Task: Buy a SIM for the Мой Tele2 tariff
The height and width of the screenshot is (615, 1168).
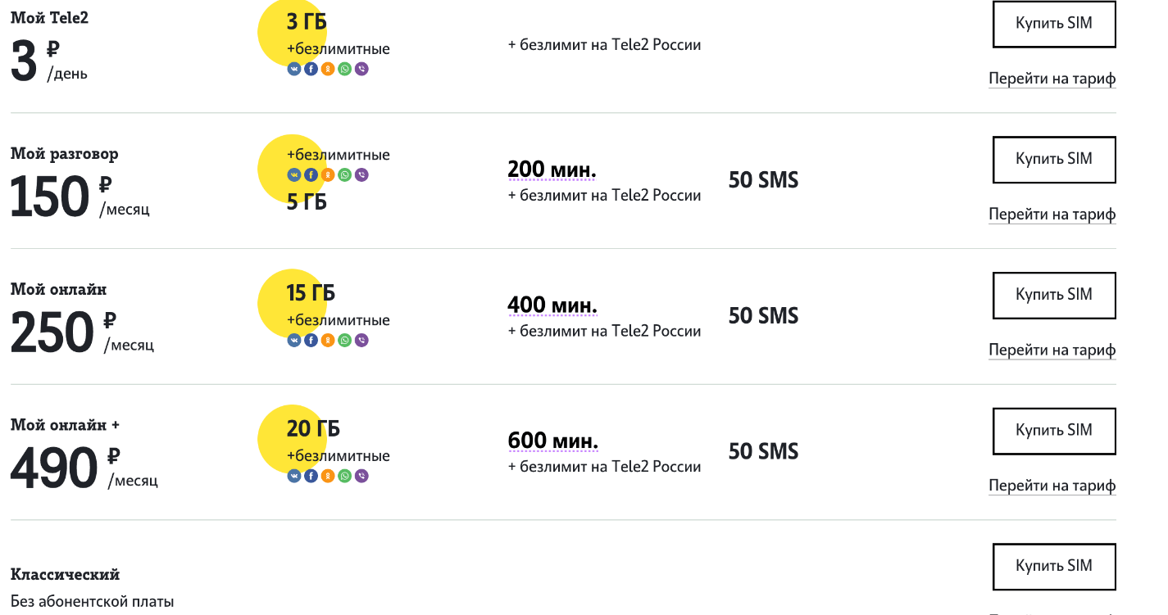Action: pos(1054,24)
